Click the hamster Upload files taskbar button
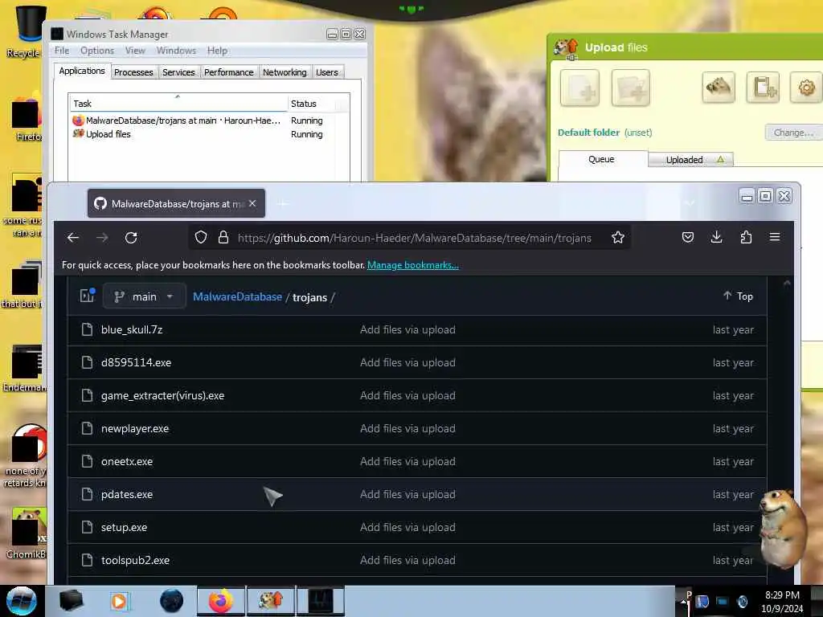The width and height of the screenshot is (823, 617). [x=270, y=601]
